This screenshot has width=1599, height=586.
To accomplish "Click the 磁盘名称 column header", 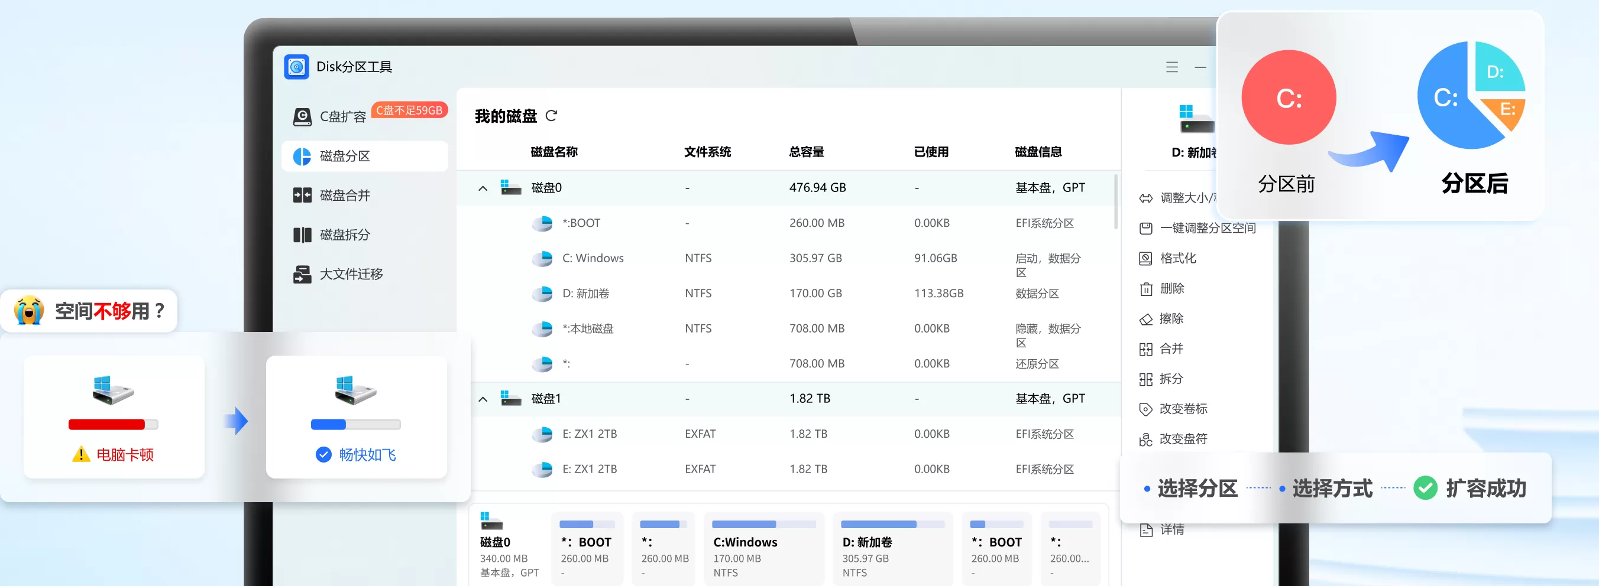I will 553,152.
